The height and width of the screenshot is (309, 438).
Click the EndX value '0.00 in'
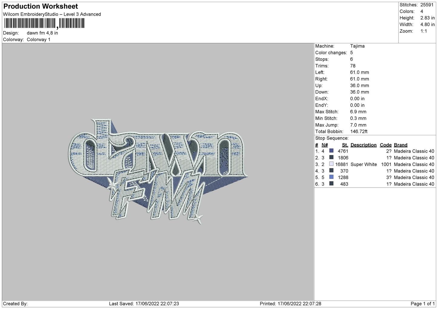[x=357, y=99]
